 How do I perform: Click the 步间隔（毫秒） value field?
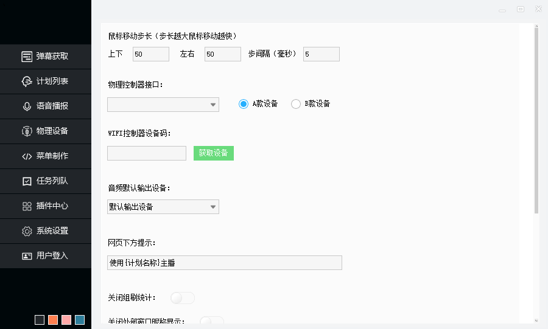click(x=321, y=55)
